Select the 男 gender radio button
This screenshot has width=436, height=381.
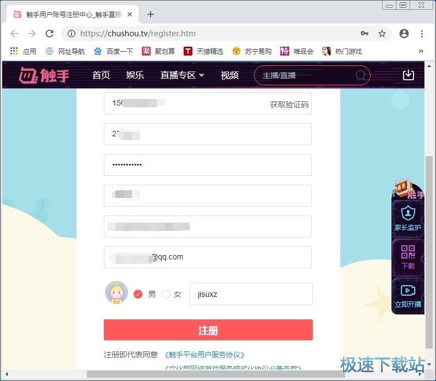(138, 294)
